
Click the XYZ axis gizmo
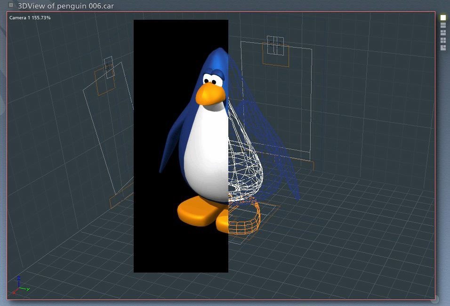point(21,285)
